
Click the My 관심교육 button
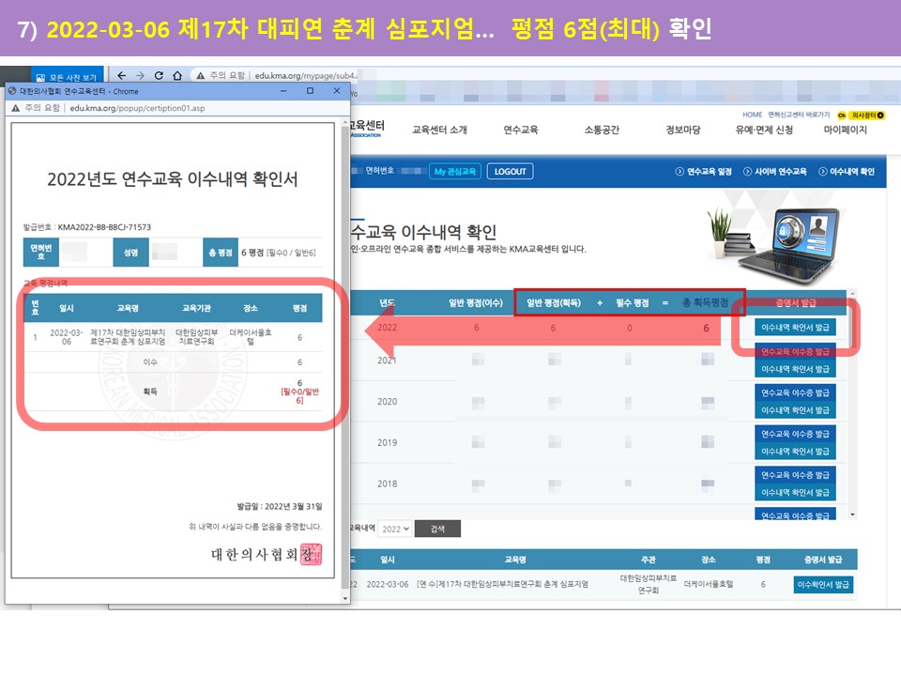[x=455, y=171]
